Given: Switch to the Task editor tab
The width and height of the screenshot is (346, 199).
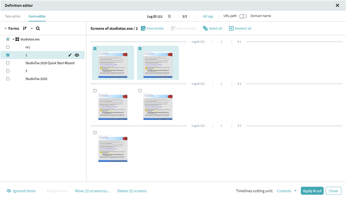Looking at the screenshot, I should pos(13,16).
